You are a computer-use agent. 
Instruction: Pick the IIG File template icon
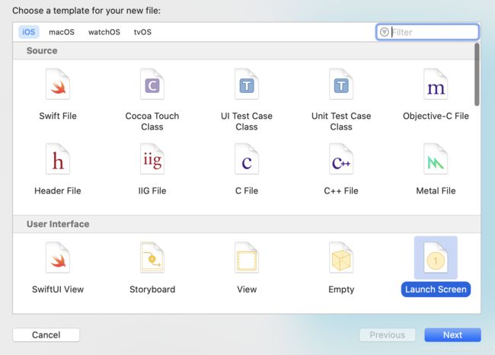coord(152,159)
